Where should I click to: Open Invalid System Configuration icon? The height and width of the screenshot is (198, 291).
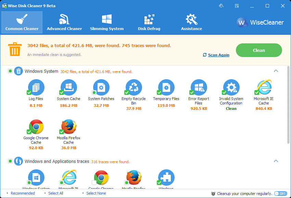pyautogui.click(x=231, y=87)
